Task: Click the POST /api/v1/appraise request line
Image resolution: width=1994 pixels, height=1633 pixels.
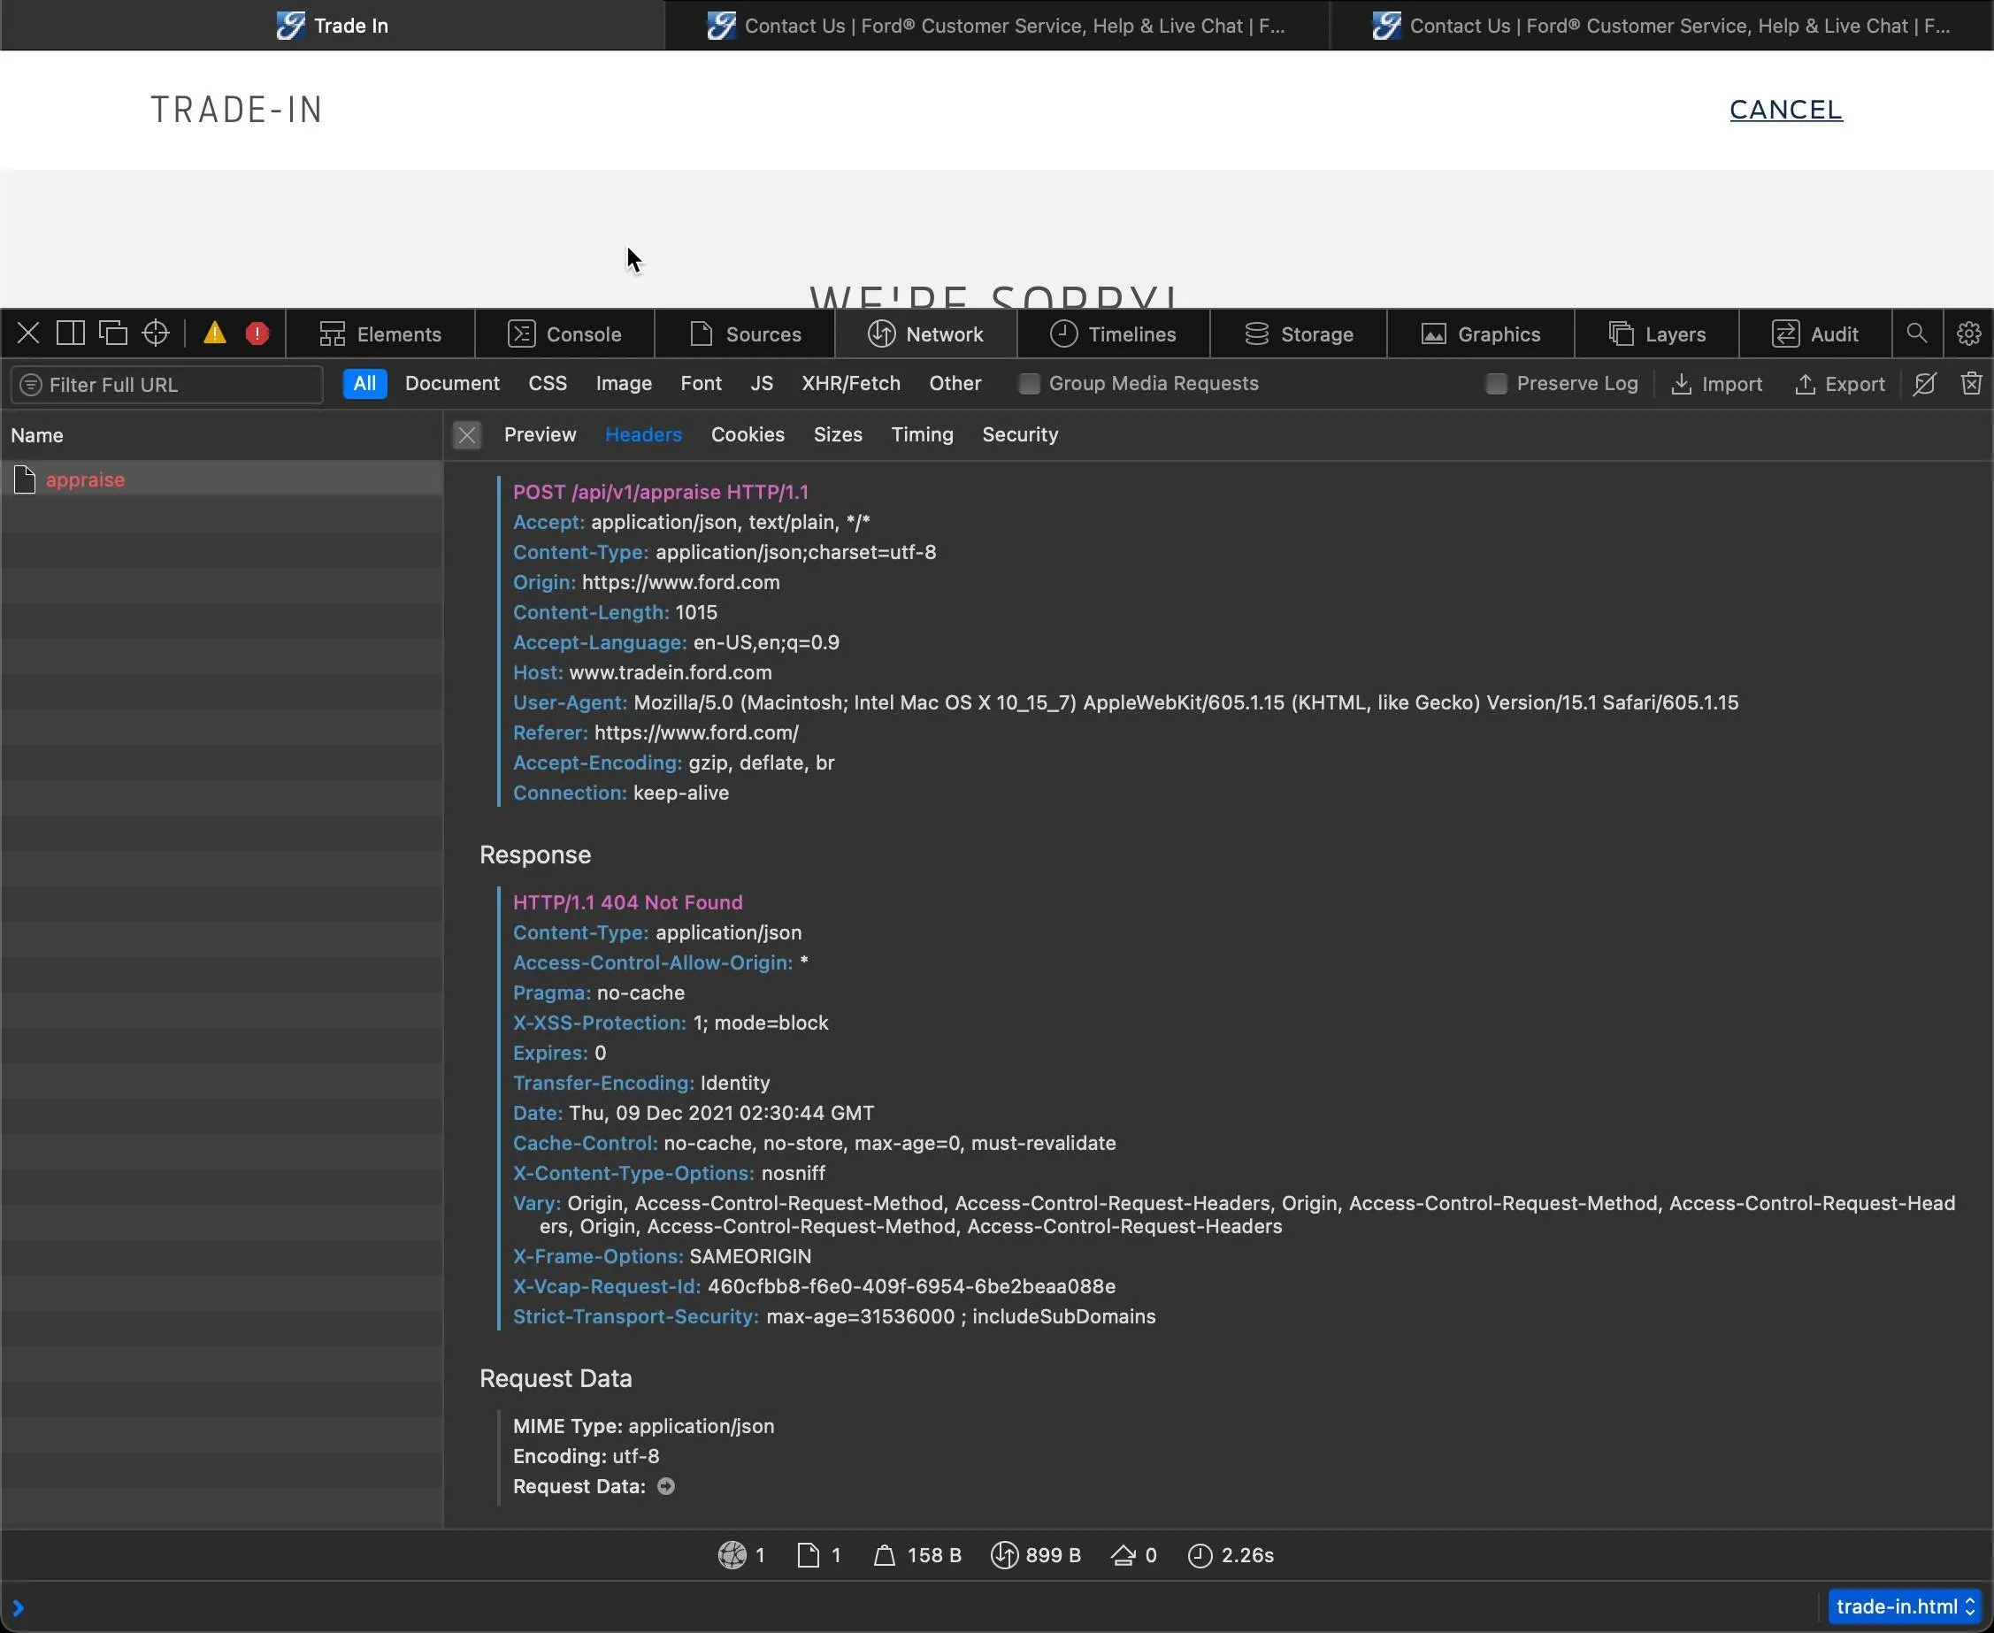Action: click(660, 492)
